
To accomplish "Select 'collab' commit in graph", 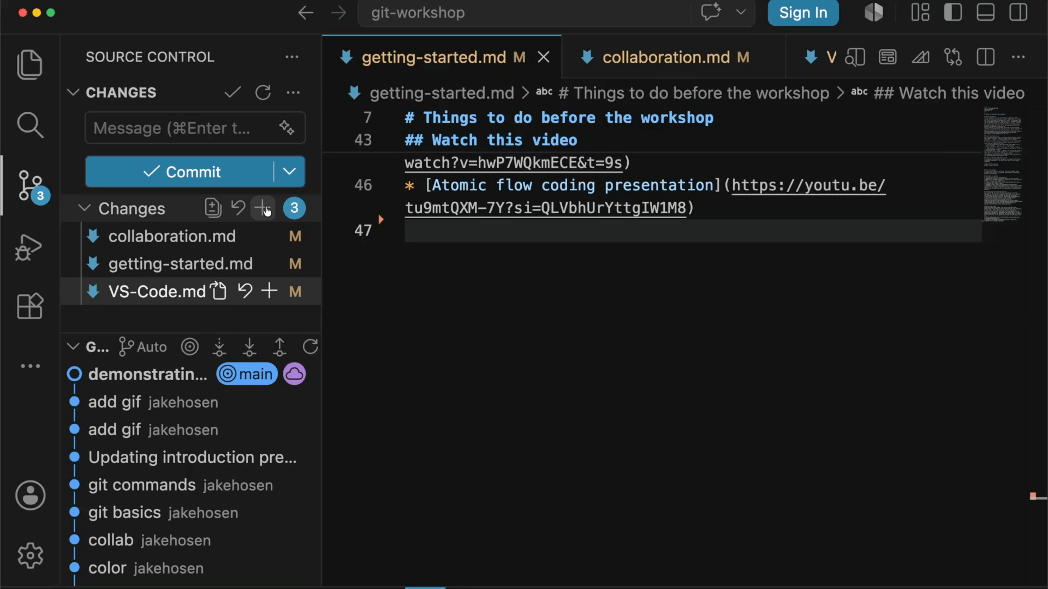I will click(x=190, y=540).
